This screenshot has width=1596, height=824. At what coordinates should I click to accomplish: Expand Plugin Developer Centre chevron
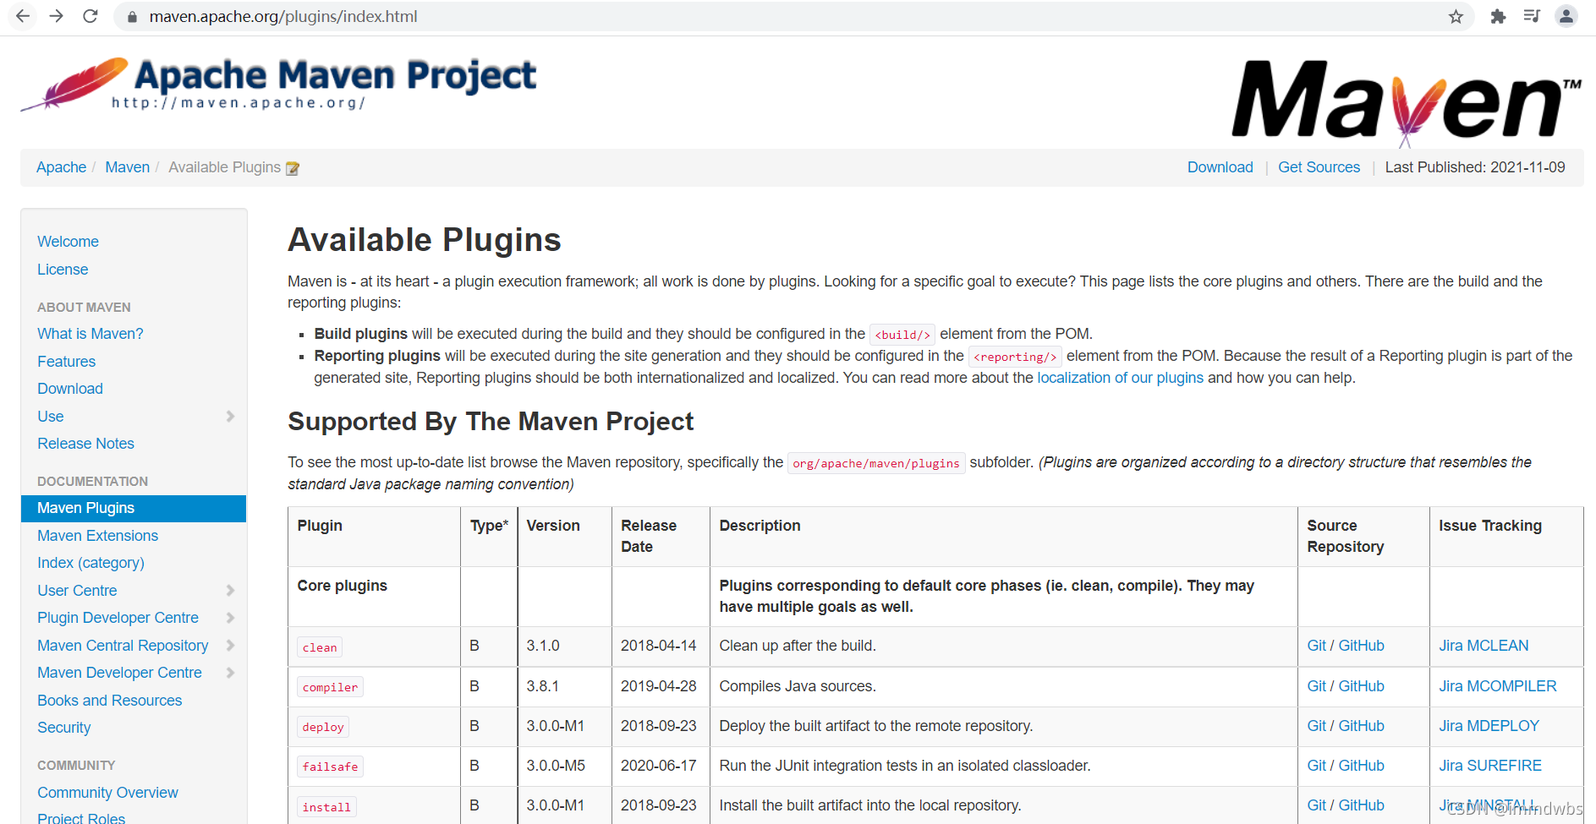pos(230,618)
